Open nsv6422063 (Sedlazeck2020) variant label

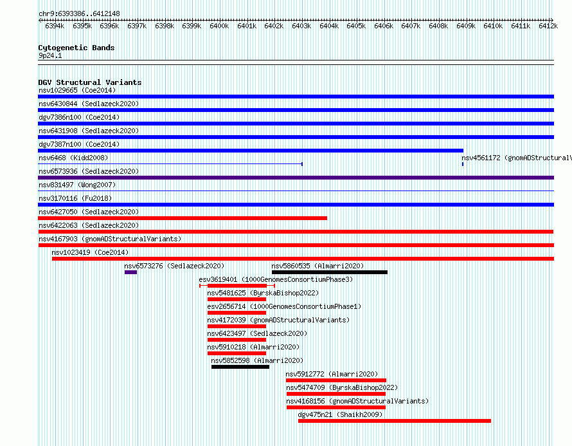coord(89,225)
